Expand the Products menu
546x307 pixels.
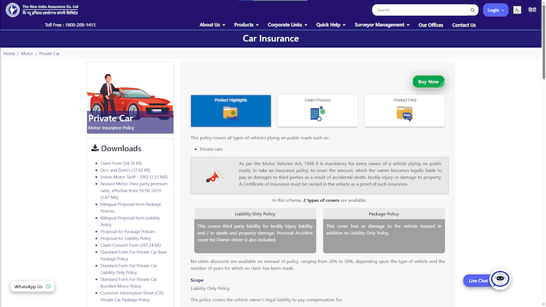246,25
